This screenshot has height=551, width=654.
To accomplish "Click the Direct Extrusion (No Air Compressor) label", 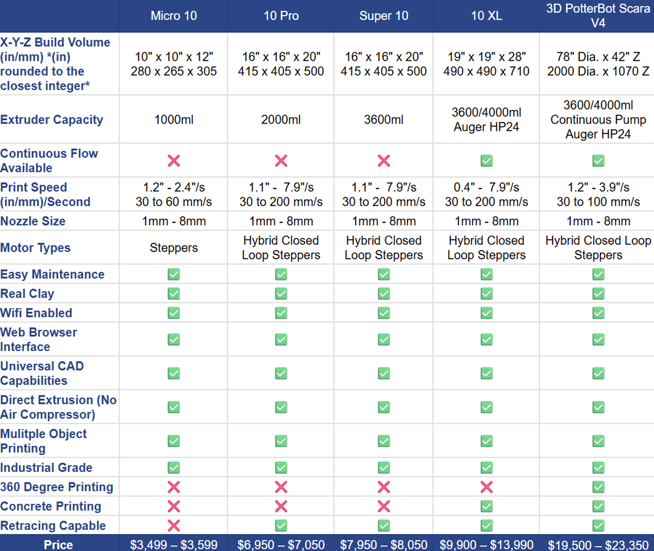I will click(x=58, y=407).
